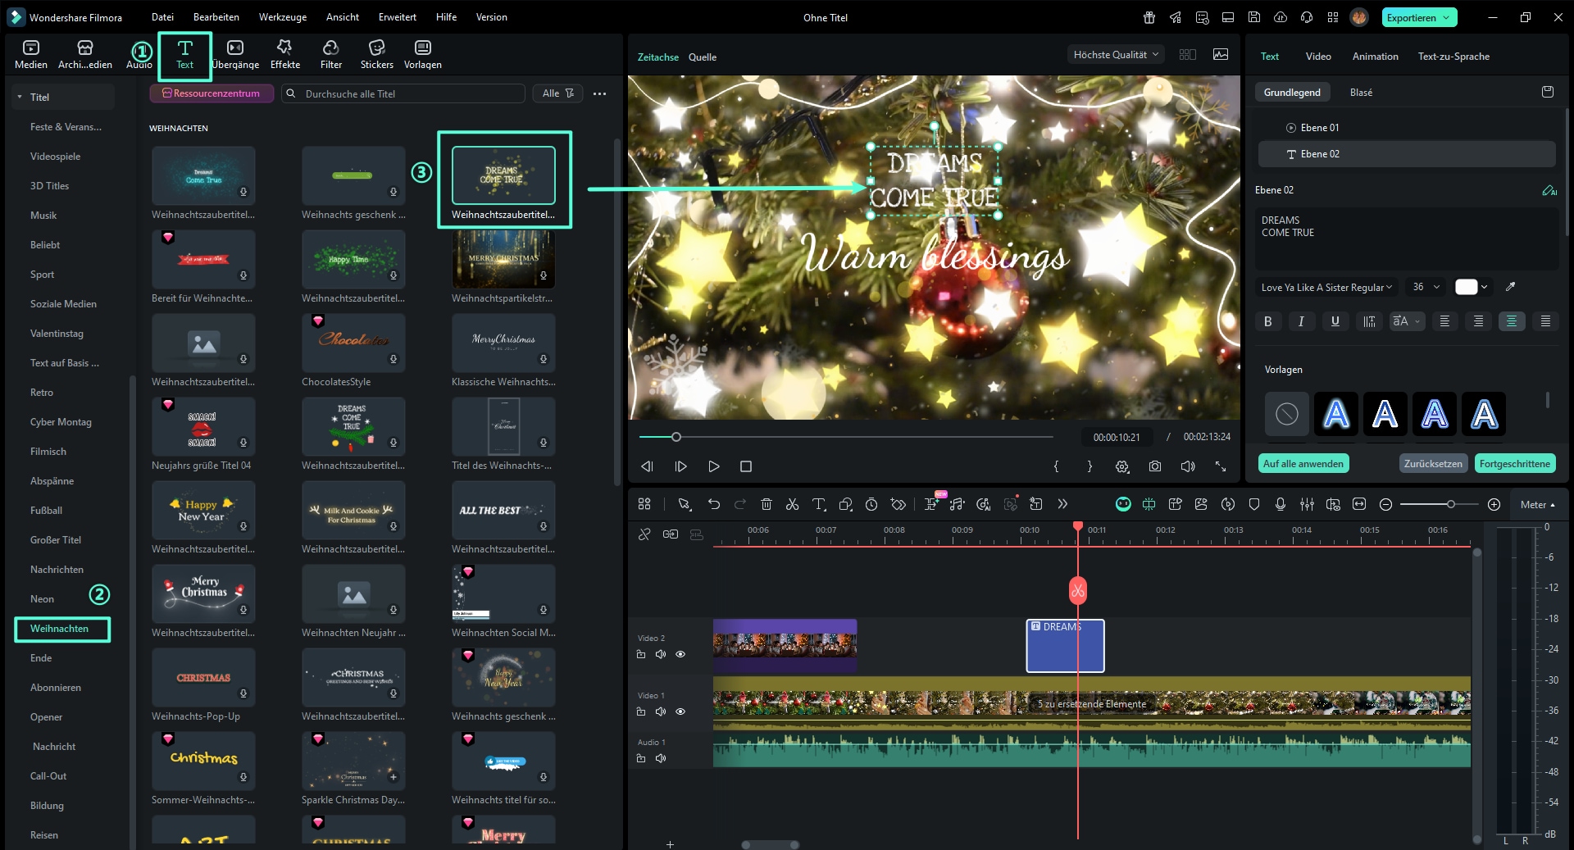This screenshot has width=1574, height=850.
Task: Select the Weihnachten Neujahr template thumbnail
Action: tap(353, 593)
